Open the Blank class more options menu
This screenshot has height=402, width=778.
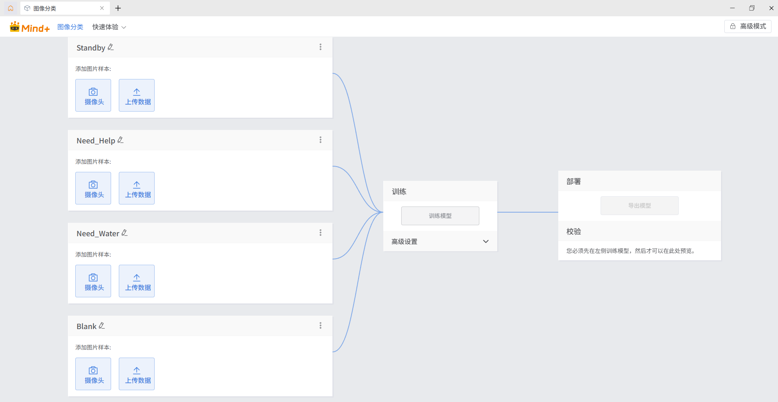pos(321,326)
